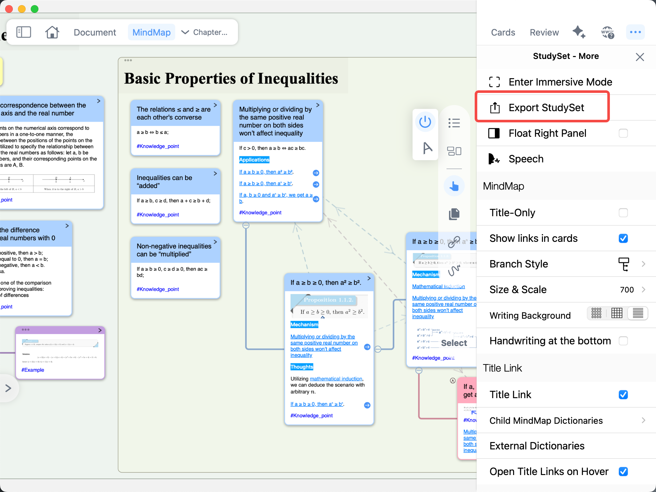Open the Review tab
Image resolution: width=656 pixels, height=492 pixels.
click(x=544, y=32)
